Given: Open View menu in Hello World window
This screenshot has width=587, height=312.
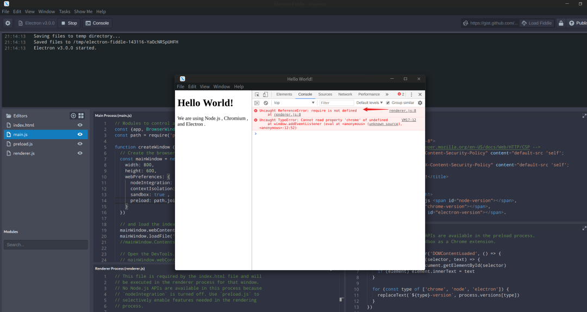Looking at the screenshot, I should pyautogui.click(x=205, y=86).
